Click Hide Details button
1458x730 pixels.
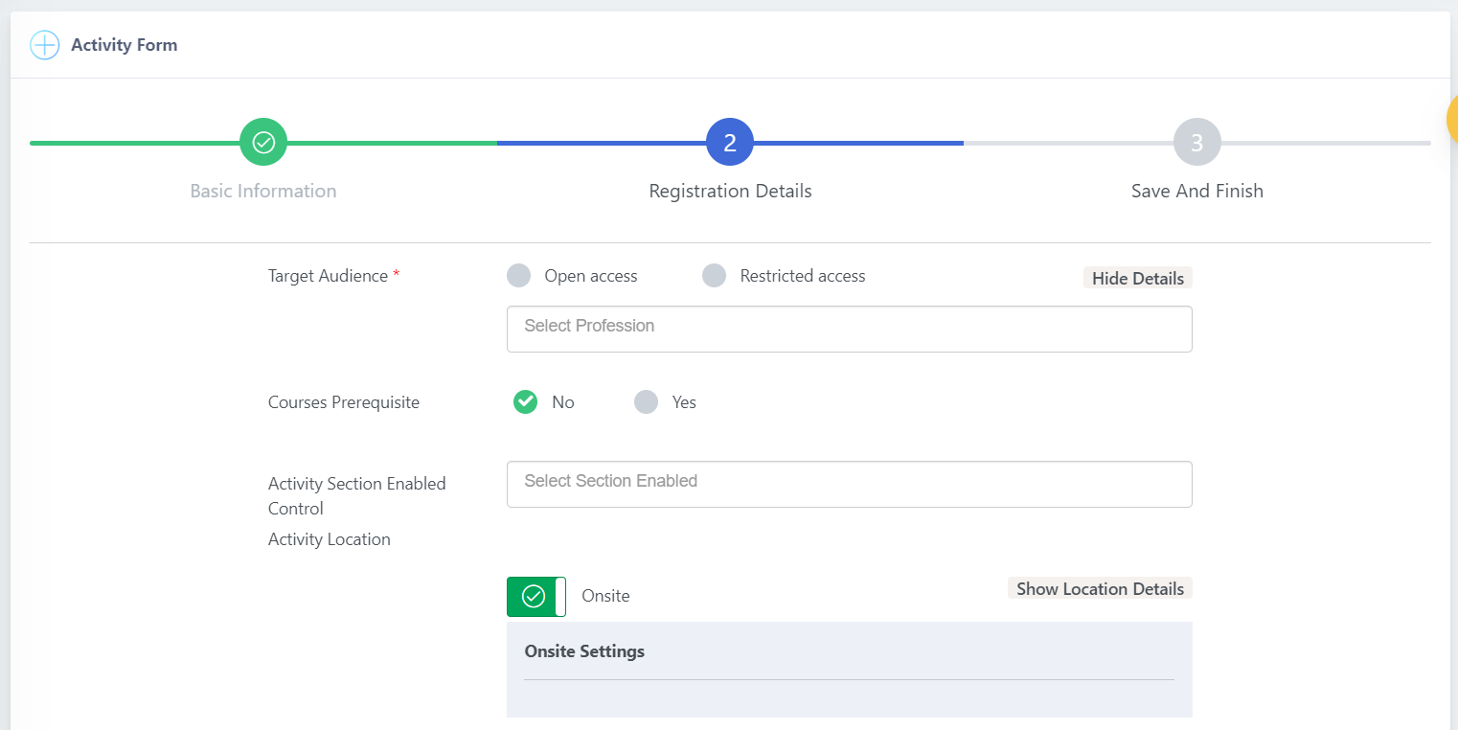[1138, 278]
